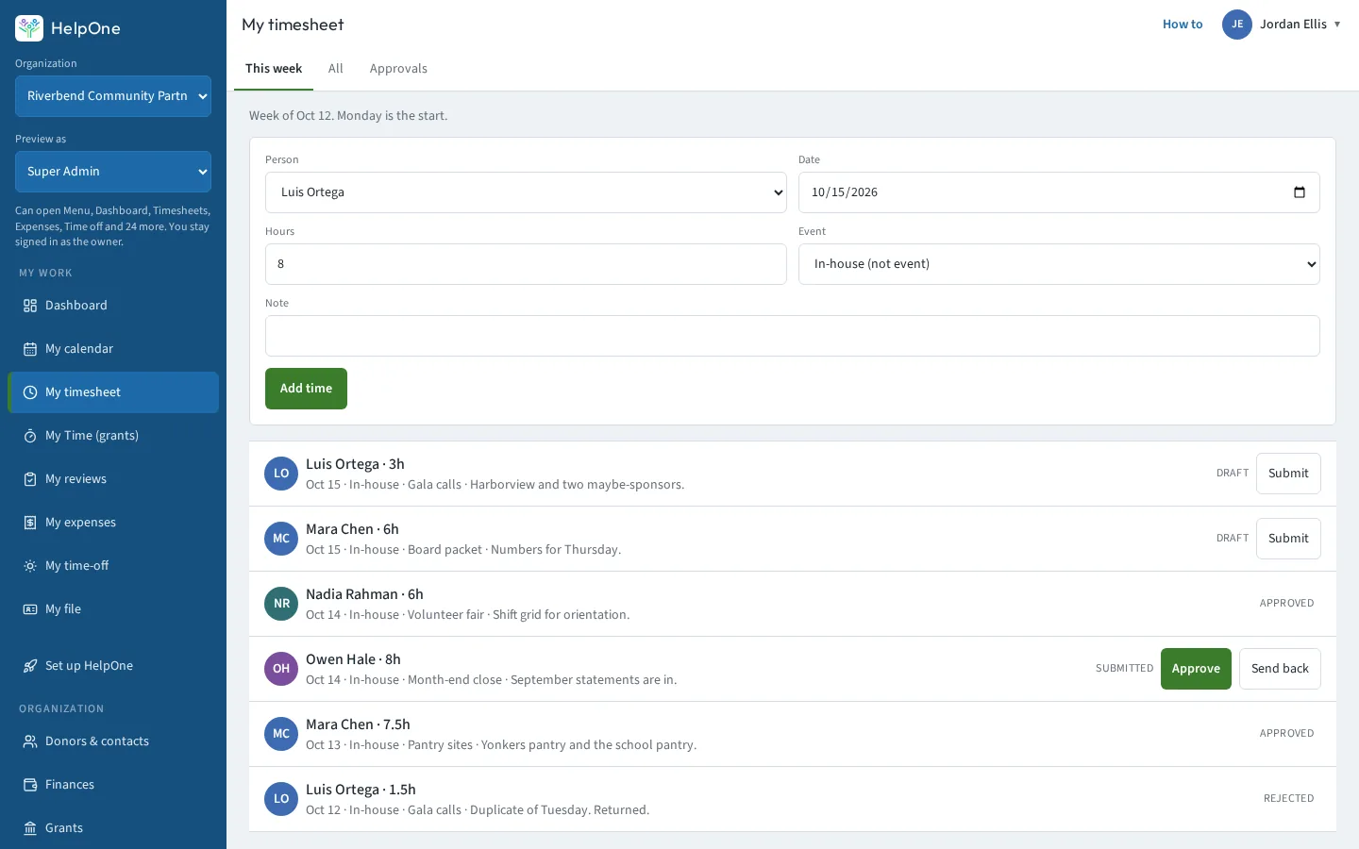Open the How to link
The image size is (1359, 849).
[x=1183, y=25]
